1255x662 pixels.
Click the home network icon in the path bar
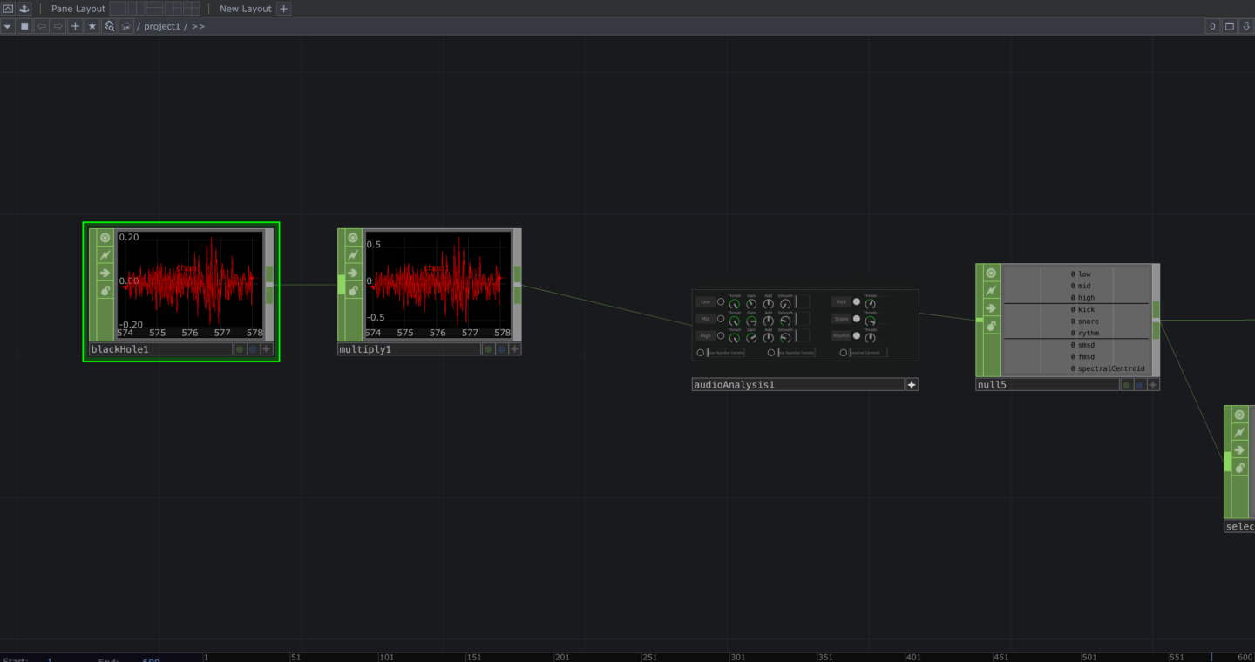126,26
